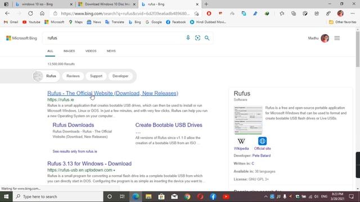Open the Gmail bookmark
This screenshot has width=360, height=202.
point(11,22)
